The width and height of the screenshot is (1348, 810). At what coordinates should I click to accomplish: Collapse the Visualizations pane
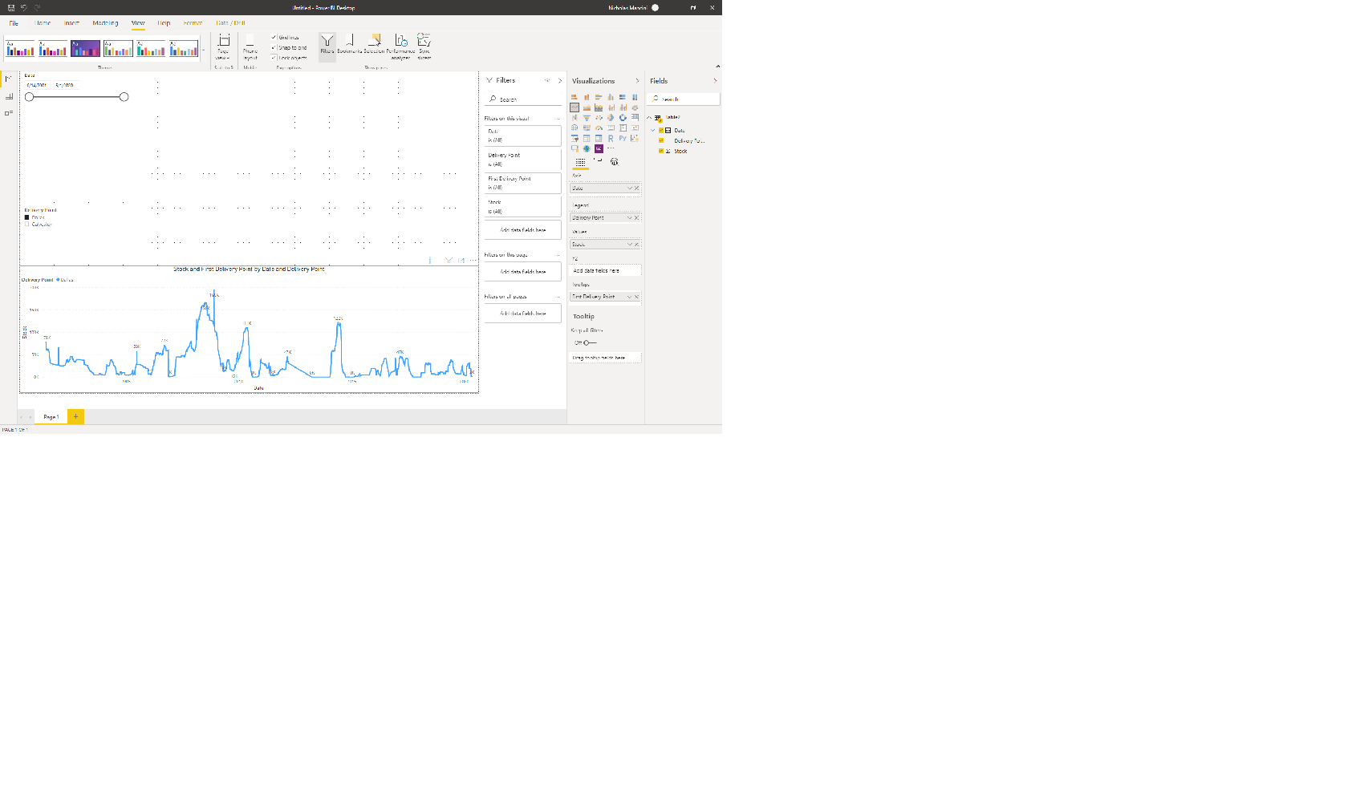tap(637, 80)
